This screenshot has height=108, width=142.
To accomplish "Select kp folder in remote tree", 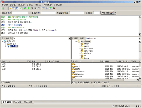I will click(85, 56).
